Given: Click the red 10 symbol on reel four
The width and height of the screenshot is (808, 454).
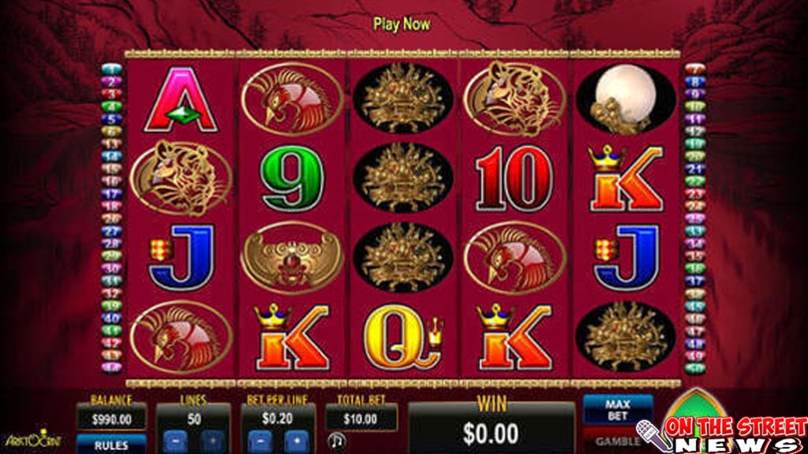Looking at the screenshot, I should (x=514, y=178).
